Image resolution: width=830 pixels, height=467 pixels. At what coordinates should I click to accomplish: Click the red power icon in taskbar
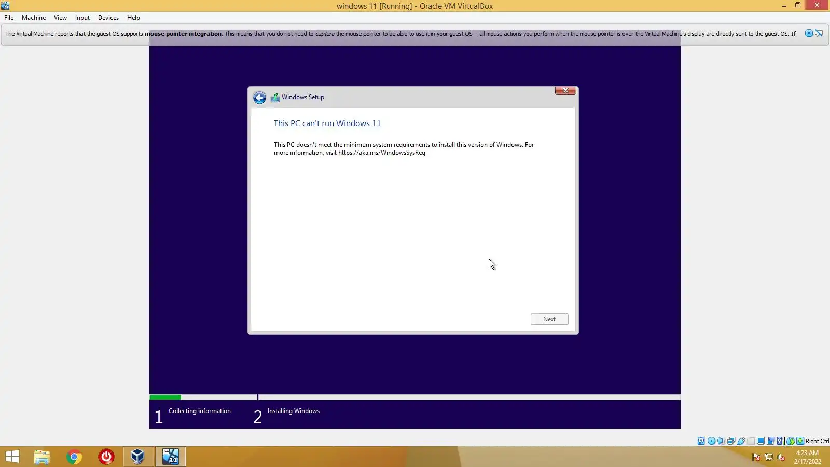click(x=106, y=457)
